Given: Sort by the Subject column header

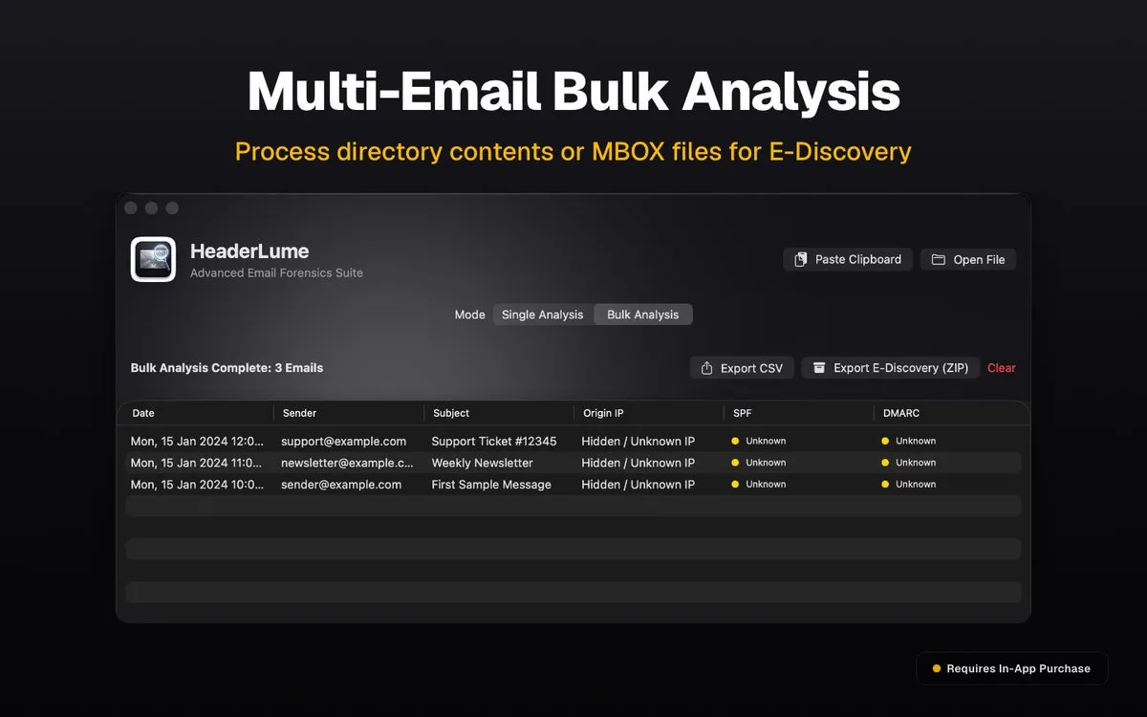Looking at the screenshot, I should [x=451, y=413].
